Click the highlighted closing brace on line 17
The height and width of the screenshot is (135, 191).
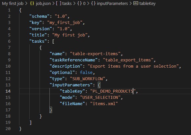(x=51, y=110)
